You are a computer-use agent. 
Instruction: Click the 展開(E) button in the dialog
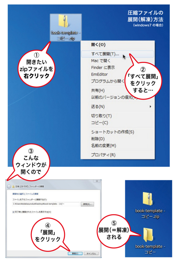click(x=75, y=253)
